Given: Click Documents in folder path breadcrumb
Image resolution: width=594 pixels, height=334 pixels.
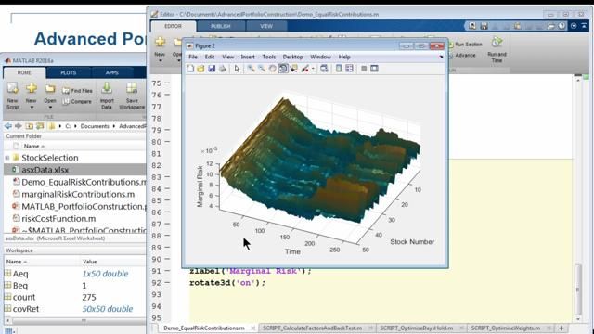Looking at the screenshot, I should click(x=95, y=126).
